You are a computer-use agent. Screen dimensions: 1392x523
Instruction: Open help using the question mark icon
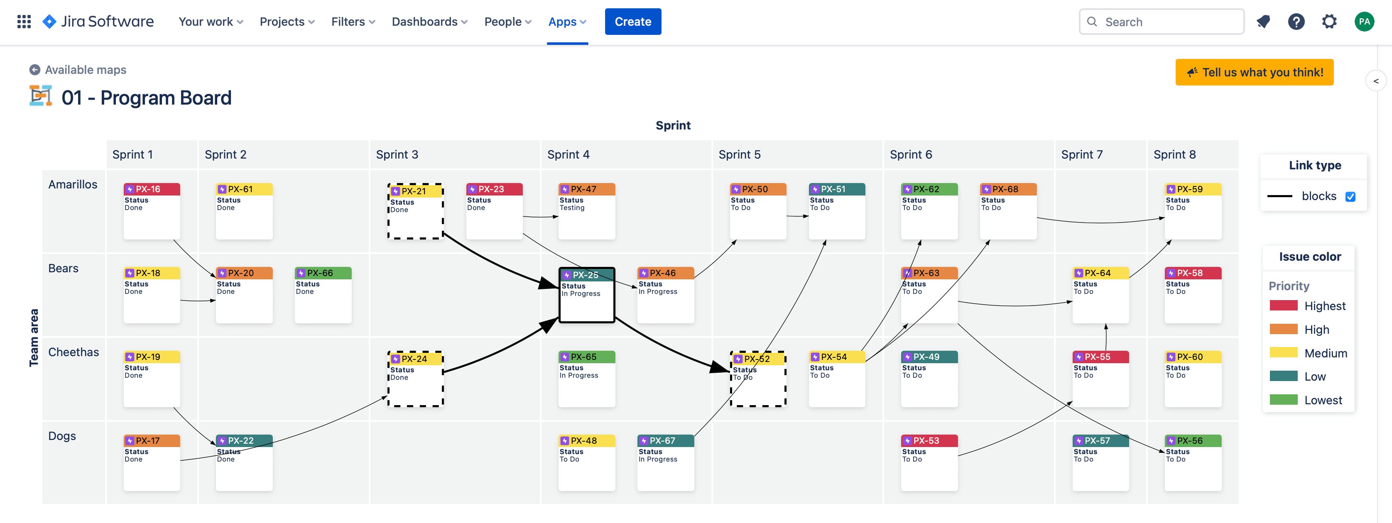1296,22
